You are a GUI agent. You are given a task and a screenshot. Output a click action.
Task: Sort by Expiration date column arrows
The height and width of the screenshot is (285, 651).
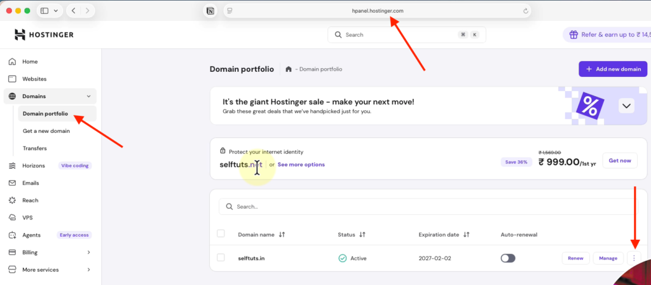click(466, 235)
